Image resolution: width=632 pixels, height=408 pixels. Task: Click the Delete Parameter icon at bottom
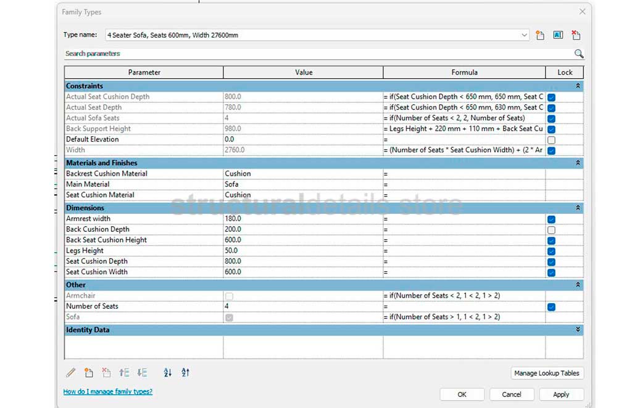tap(106, 372)
